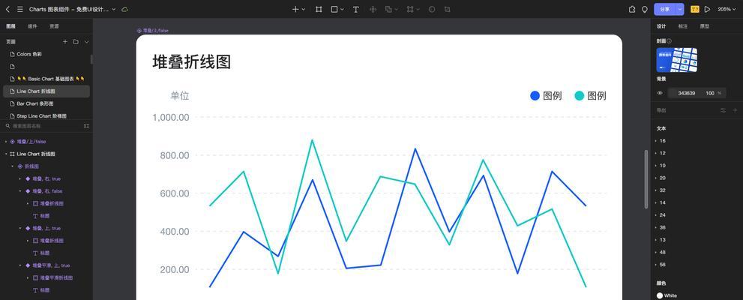This screenshot has width=743, height=300.
Task: Open the hamburger main menu
Action: click(20, 9)
